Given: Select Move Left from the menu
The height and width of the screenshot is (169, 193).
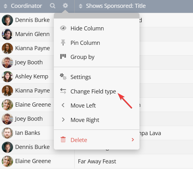Looking at the screenshot, I should coord(83,105).
